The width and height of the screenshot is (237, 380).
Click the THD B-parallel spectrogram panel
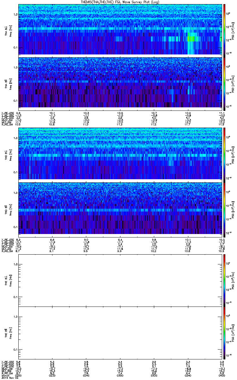tap(120, 209)
